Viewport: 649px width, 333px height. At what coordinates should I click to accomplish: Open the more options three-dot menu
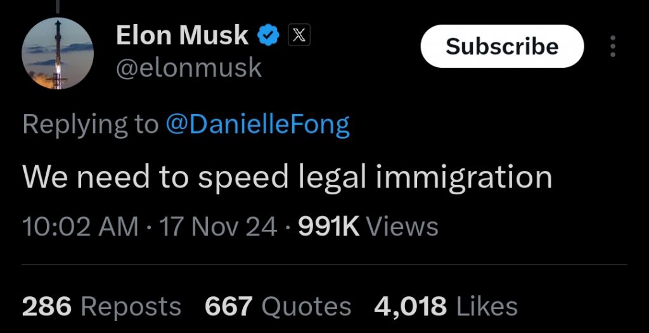612,47
